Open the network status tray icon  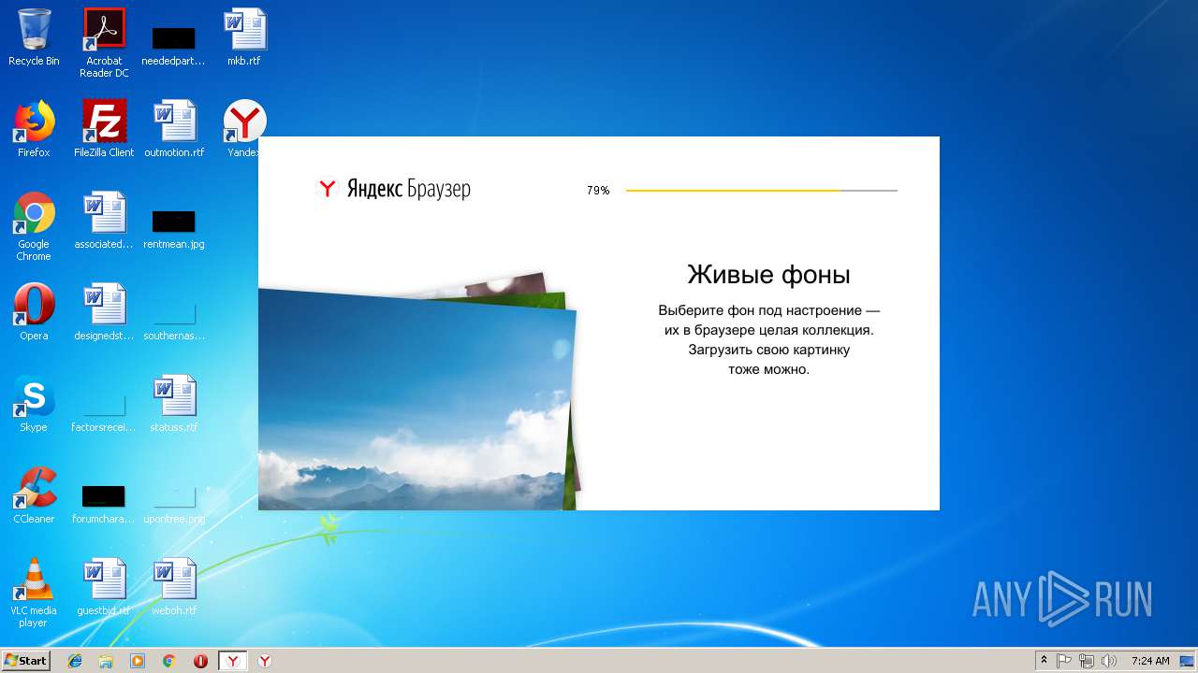tap(1087, 661)
